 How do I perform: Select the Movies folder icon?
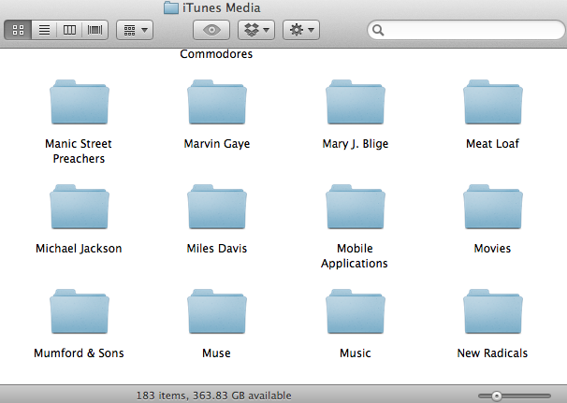tap(493, 207)
